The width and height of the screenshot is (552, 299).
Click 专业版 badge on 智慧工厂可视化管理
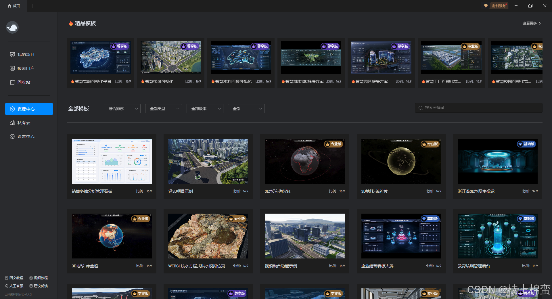pyautogui.click(x=470, y=46)
